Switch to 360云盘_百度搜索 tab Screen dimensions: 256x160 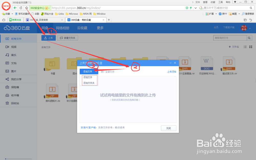coord(44,20)
